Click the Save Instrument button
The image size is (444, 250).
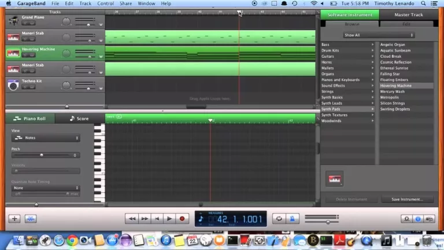click(407, 199)
